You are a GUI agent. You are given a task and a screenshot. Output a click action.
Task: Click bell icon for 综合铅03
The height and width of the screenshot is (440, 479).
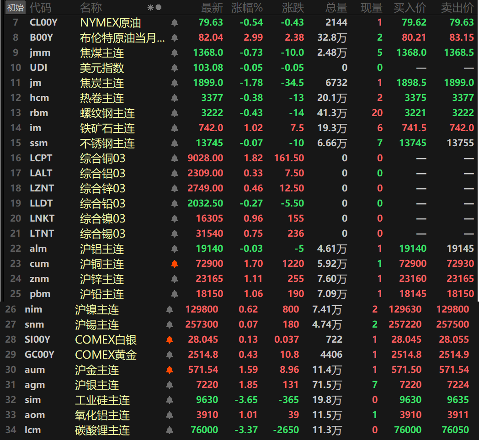(175, 203)
